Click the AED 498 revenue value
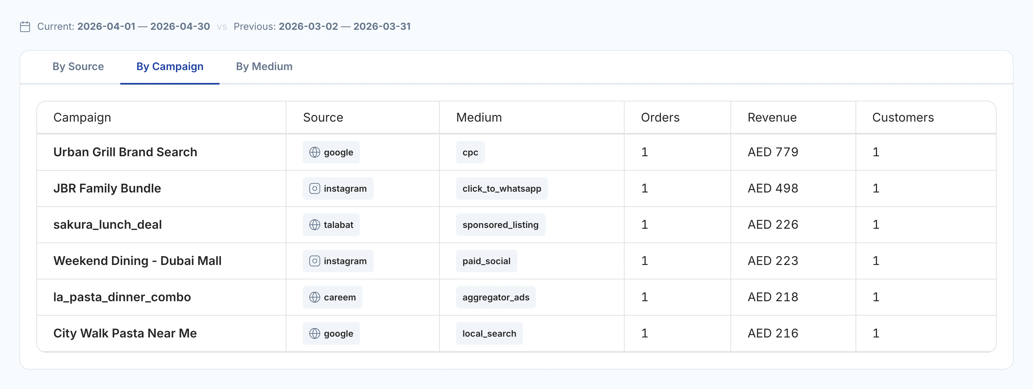The width and height of the screenshot is (1033, 389). [773, 188]
